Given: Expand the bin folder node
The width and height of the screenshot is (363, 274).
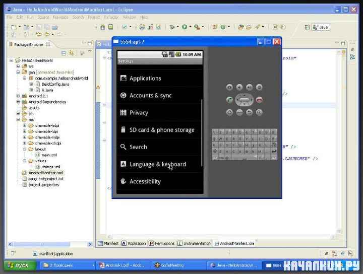Looking at the screenshot, I should click(x=18, y=113).
